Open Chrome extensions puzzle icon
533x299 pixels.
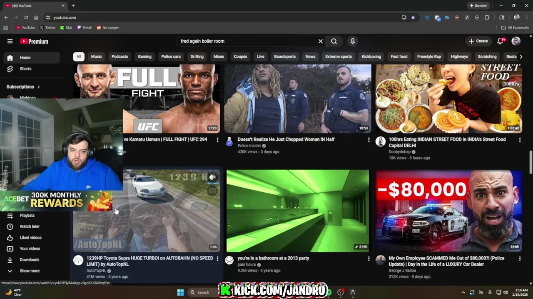point(487,17)
